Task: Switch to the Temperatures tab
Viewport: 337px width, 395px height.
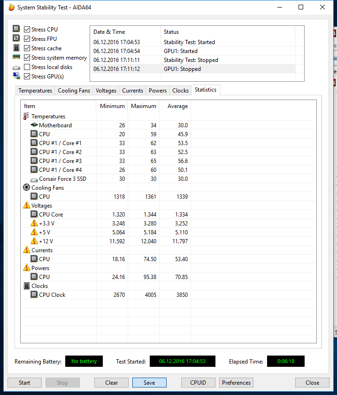Action: pos(35,91)
